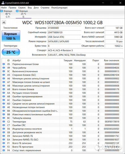The height and width of the screenshot is (154, 125).
Task: Click status icon for A5 Стирания блоков (SLC)
Action: tap(4, 75)
